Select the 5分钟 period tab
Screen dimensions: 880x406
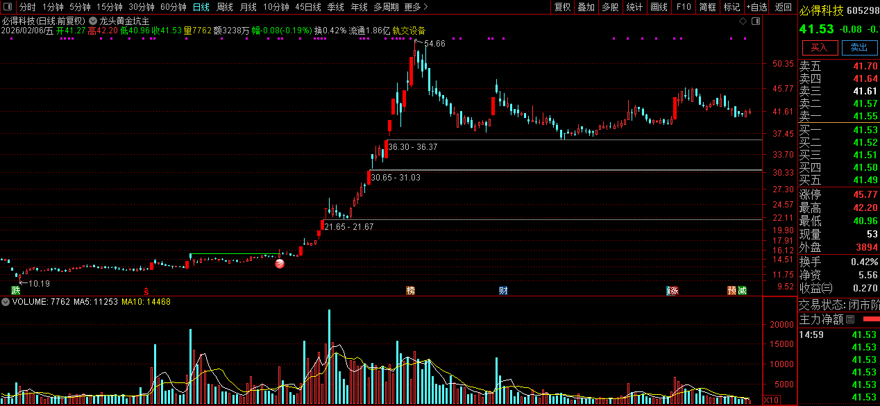coord(80,7)
